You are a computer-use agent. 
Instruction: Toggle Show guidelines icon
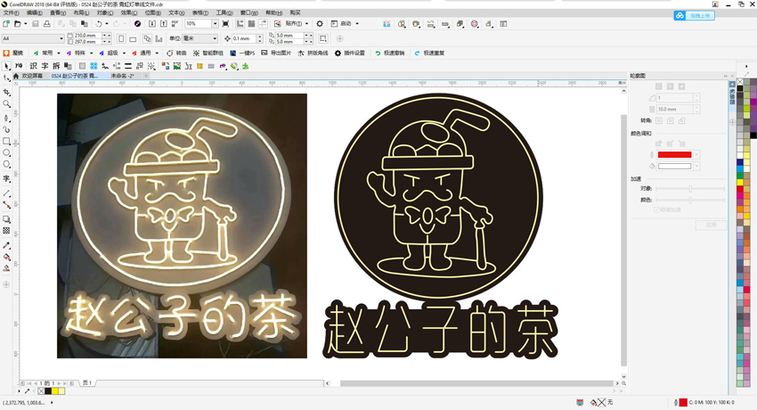[263, 24]
